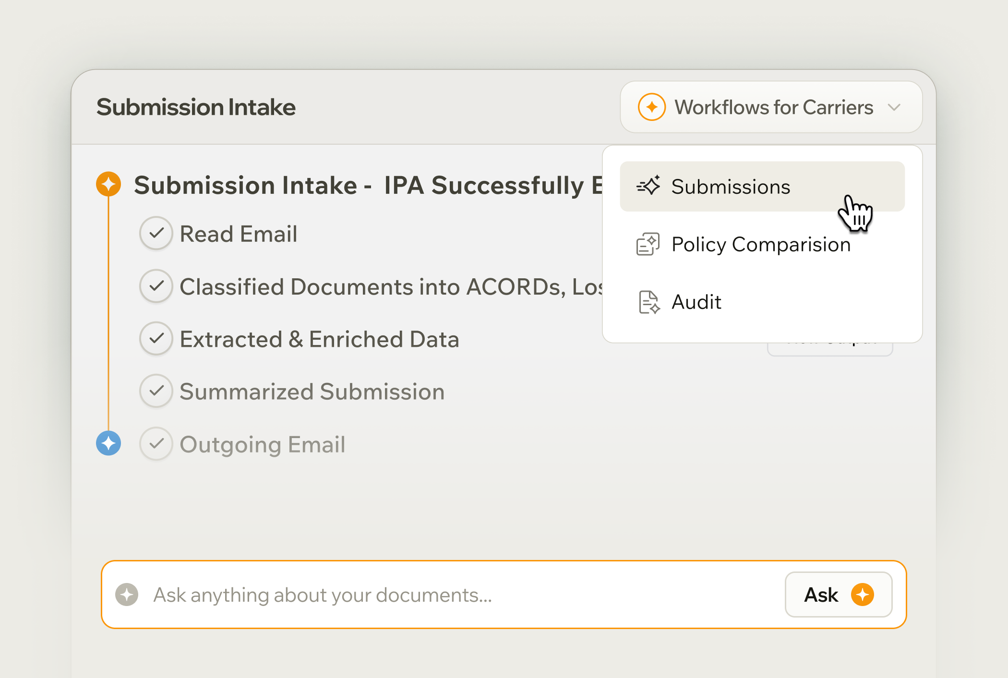Select Audit from the dropdown list
Screen dimensions: 1008x678
697,302
